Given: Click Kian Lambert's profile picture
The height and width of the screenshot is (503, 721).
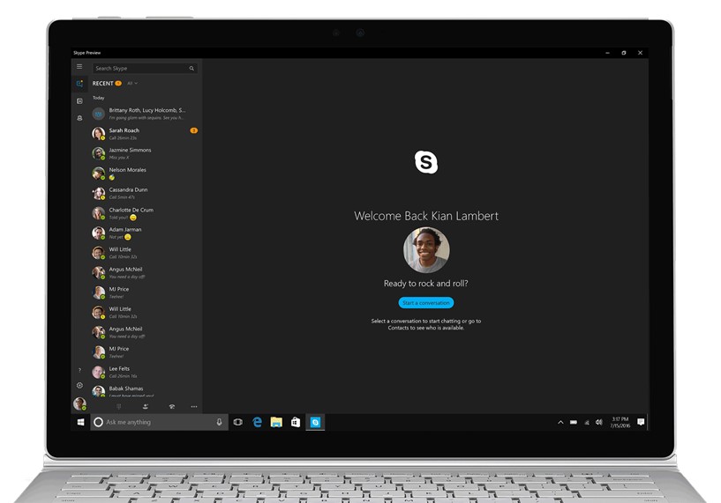Looking at the screenshot, I should pyautogui.click(x=426, y=250).
